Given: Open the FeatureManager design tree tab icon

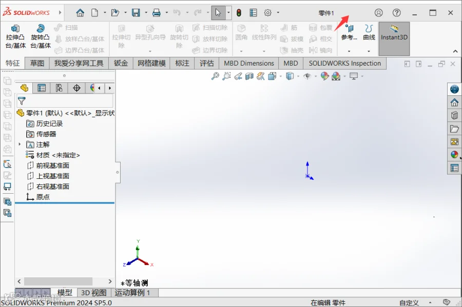Looking at the screenshot, I should click(24, 88).
